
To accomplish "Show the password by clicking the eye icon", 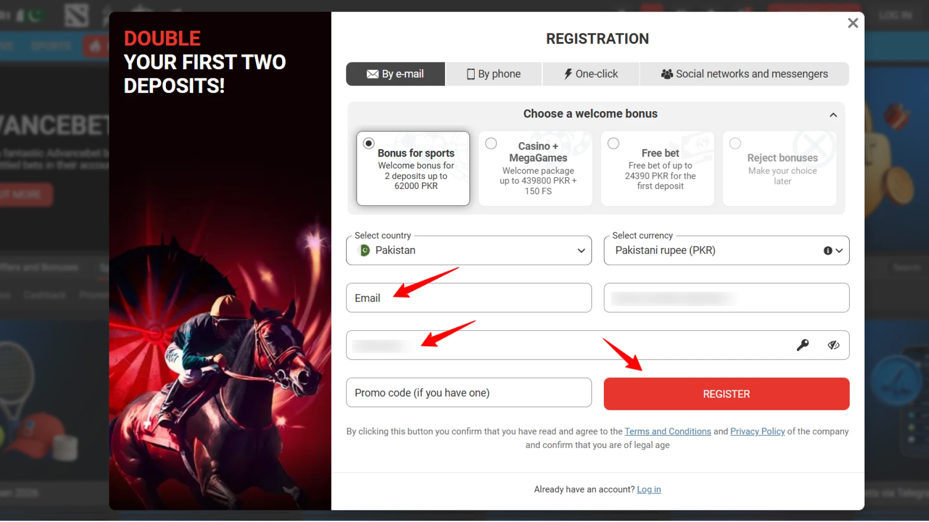I will [x=833, y=345].
